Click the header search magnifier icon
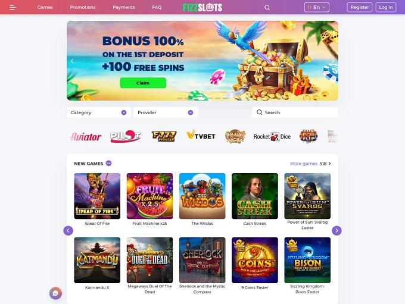Screen dimensions: 405x304 click(267, 8)
